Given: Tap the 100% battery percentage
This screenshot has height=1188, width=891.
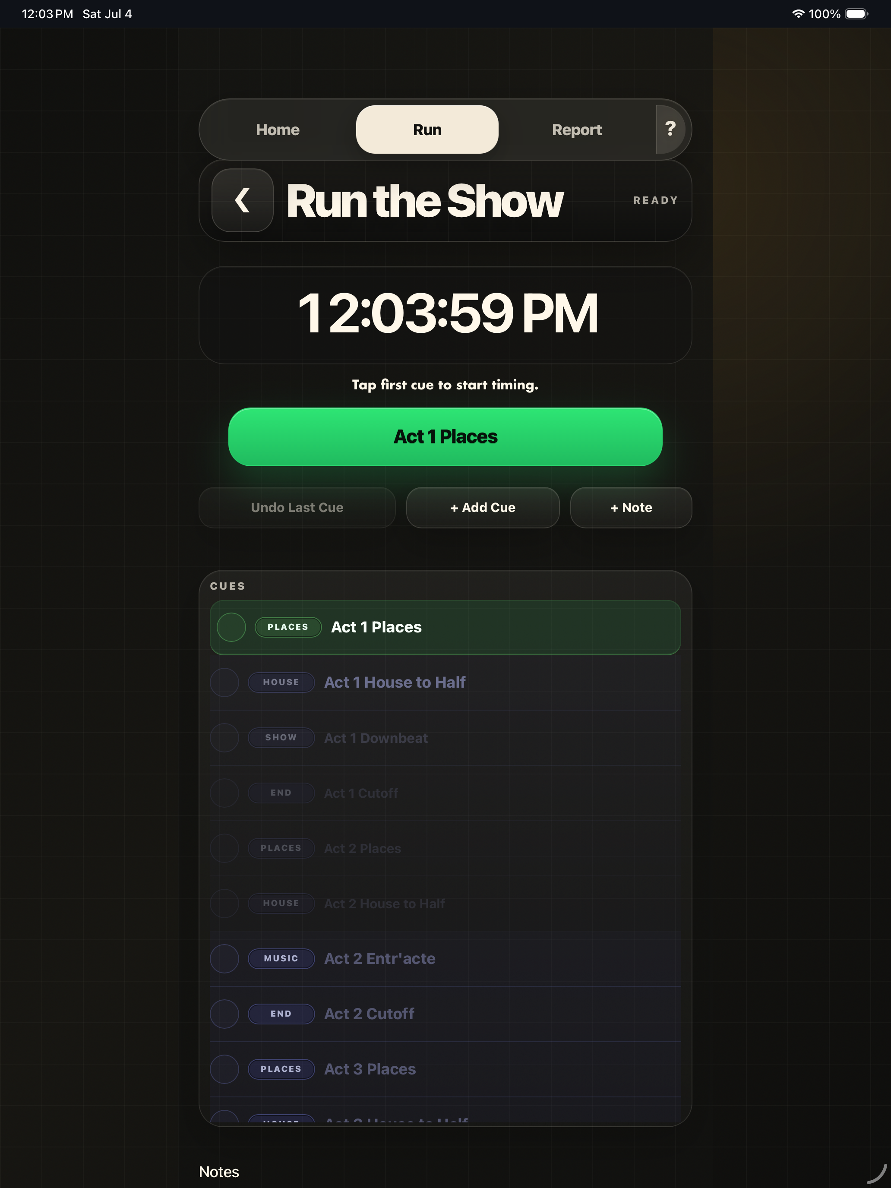Looking at the screenshot, I should click(825, 14).
